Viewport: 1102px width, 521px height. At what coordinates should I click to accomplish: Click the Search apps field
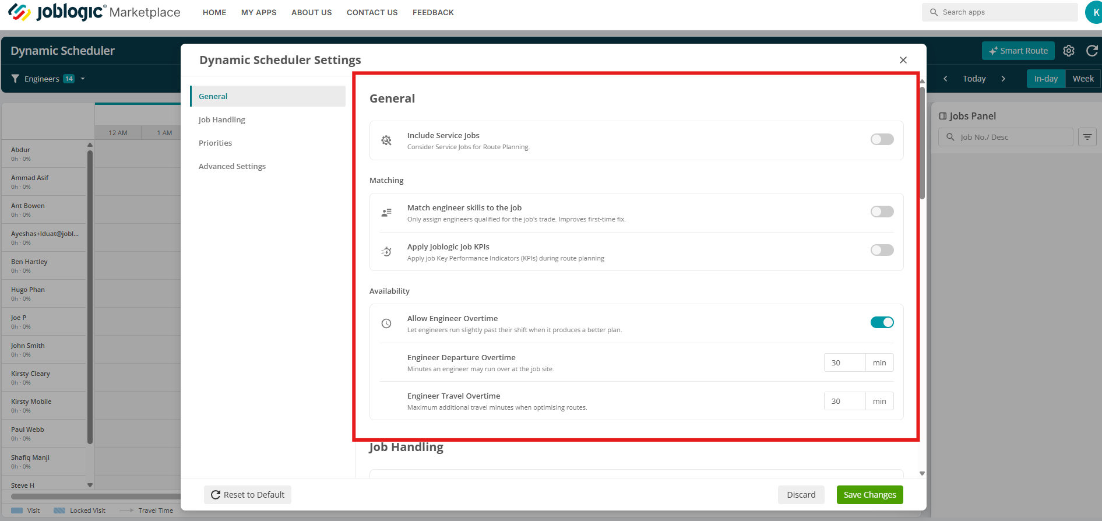coord(1000,12)
